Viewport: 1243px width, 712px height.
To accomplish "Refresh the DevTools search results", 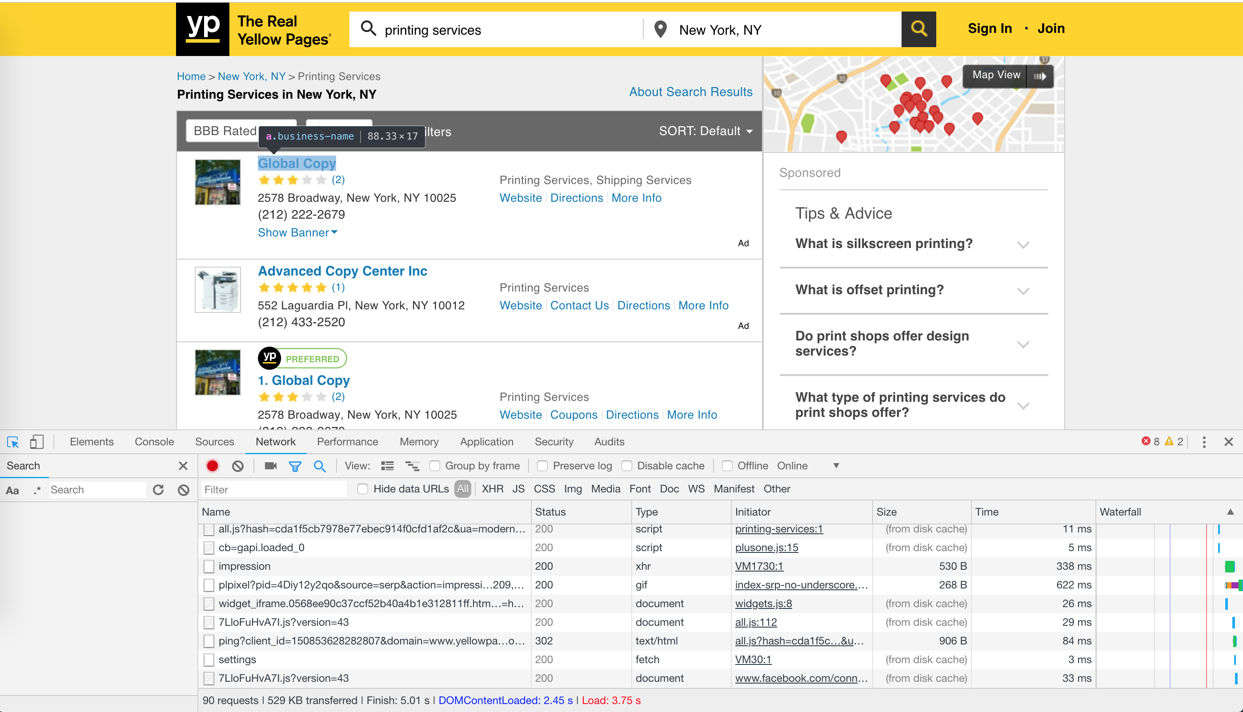I will pos(158,490).
